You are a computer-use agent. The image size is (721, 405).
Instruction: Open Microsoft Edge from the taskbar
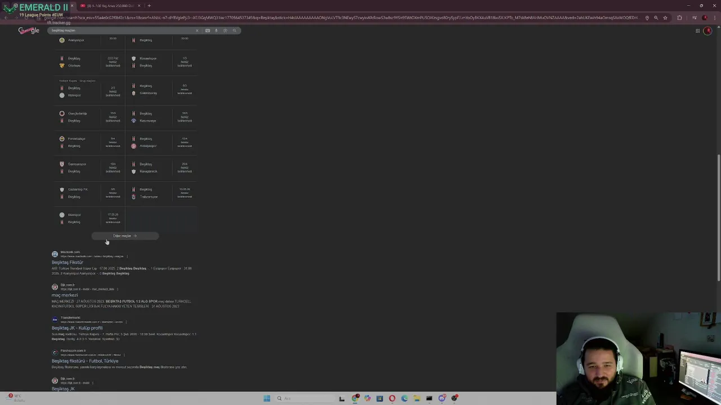tap(404, 398)
